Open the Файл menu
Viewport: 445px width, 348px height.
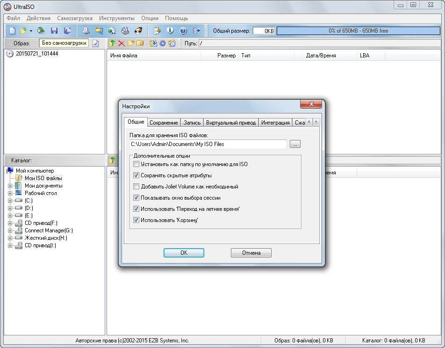[x=14, y=18]
